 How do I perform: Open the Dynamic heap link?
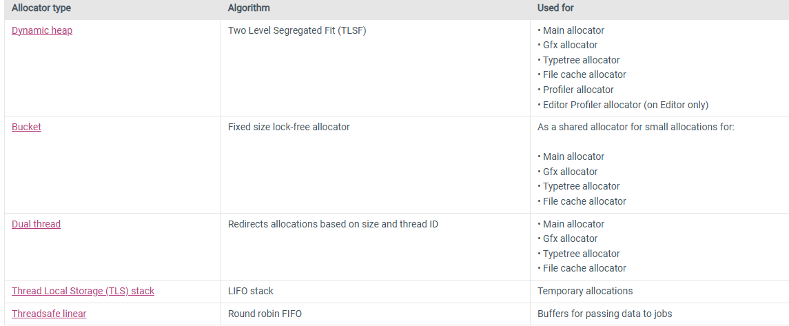coord(42,30)
